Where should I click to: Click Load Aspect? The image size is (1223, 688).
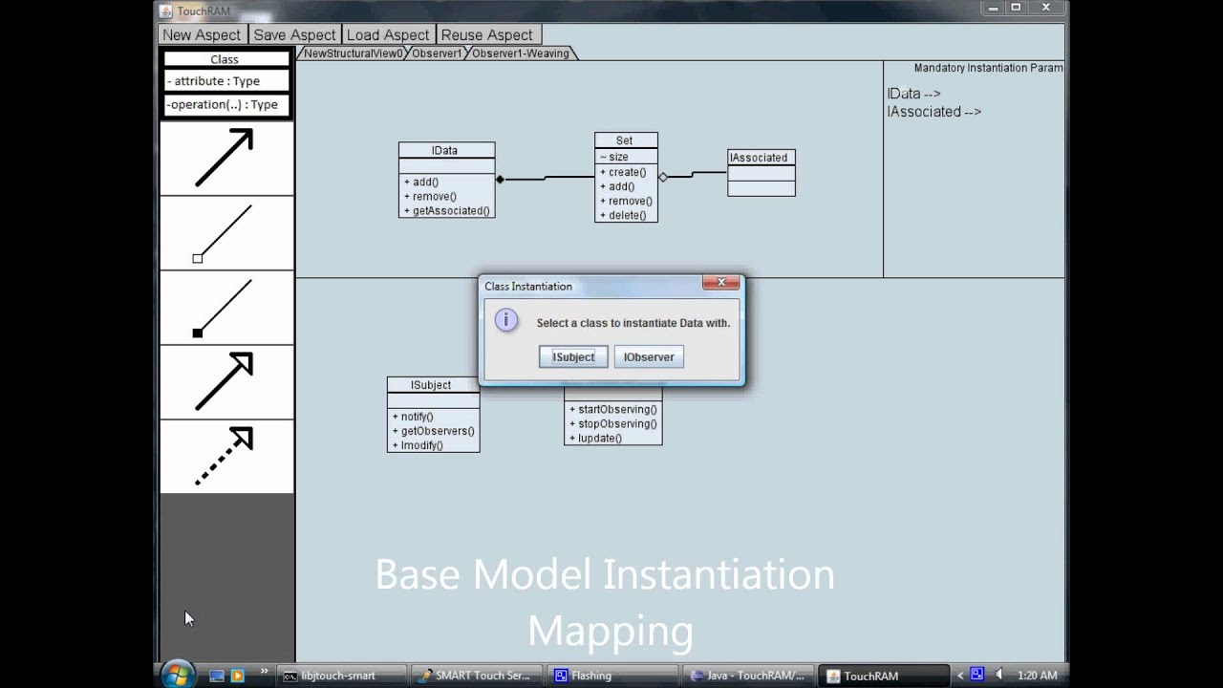pos(388,35)
